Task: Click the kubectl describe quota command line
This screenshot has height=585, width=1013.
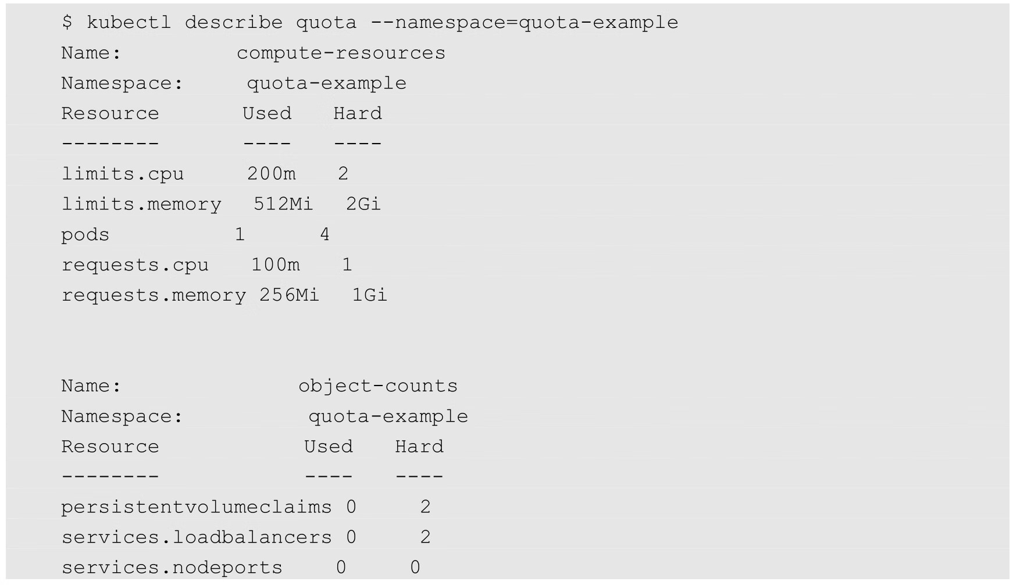Action: coord(370,23)
